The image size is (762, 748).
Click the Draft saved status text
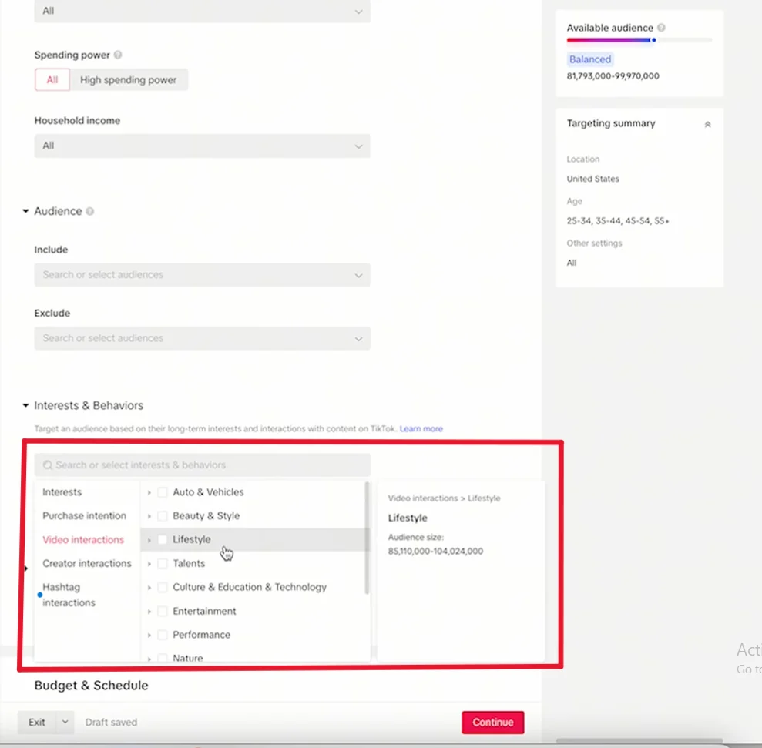(111, 723)
